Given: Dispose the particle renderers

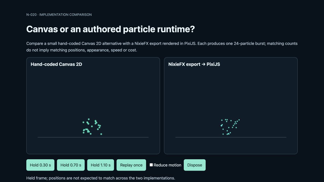Looking at the screenshot, I should [195, 165].
